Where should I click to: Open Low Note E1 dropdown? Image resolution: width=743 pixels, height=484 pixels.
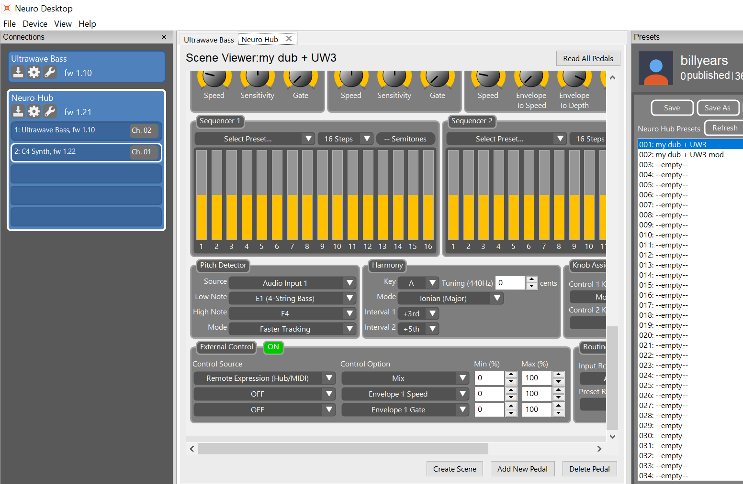[292, 298]
